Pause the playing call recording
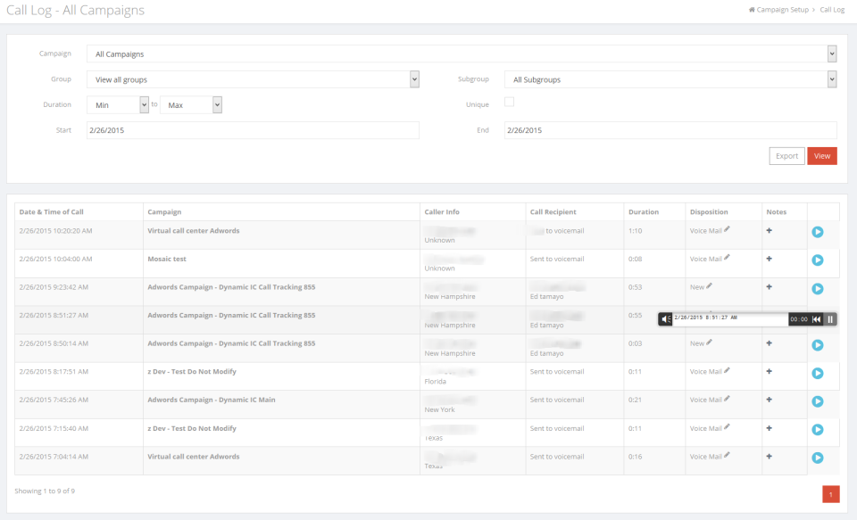This screenshot has width=857, height=520. pos(829,319)
